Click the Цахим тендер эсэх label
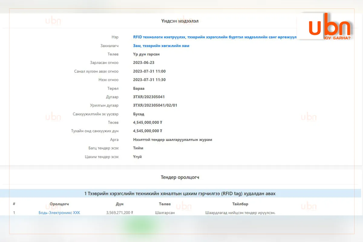Screen dimensions: 363x242 pos(102,157)
